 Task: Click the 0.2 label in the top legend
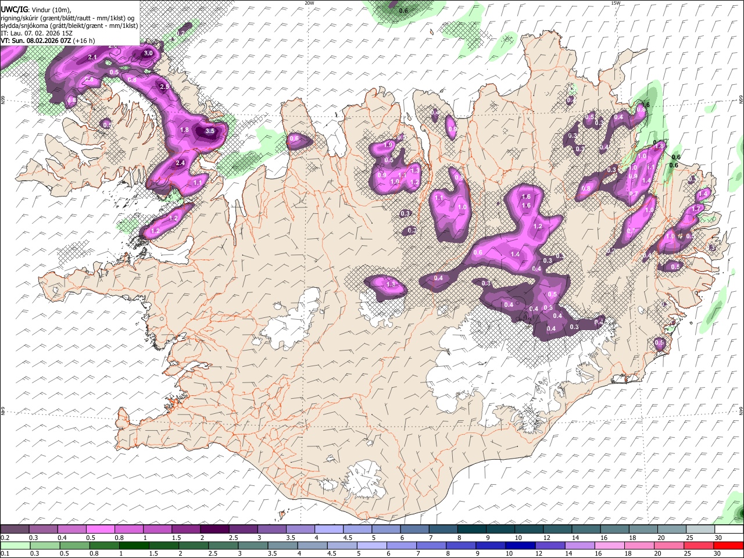5,538
